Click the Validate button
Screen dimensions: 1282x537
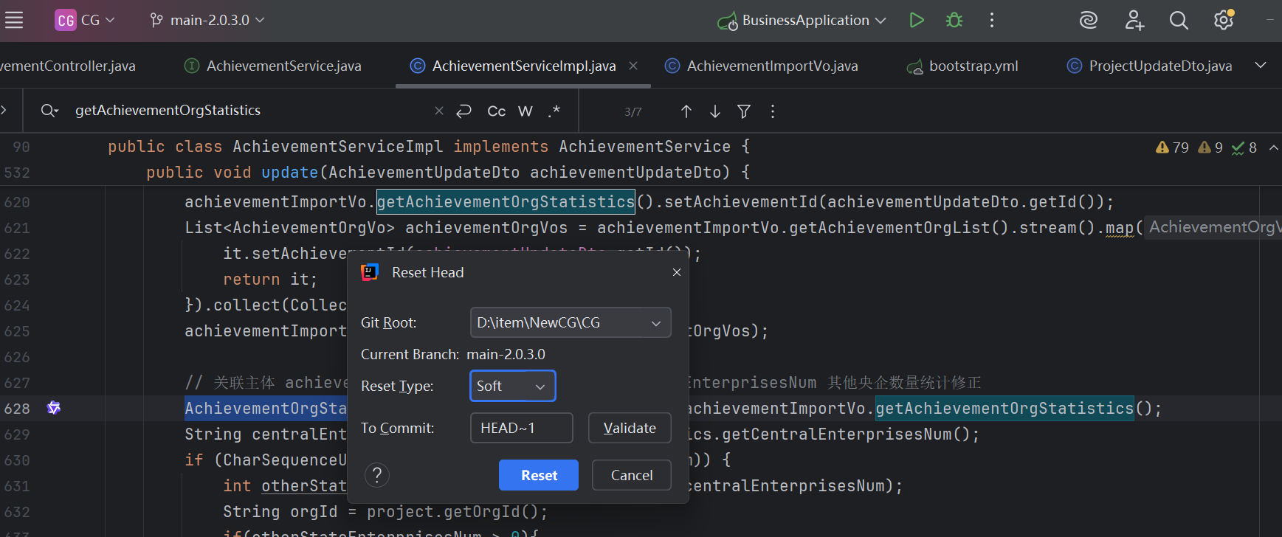(x=630, y=428)
